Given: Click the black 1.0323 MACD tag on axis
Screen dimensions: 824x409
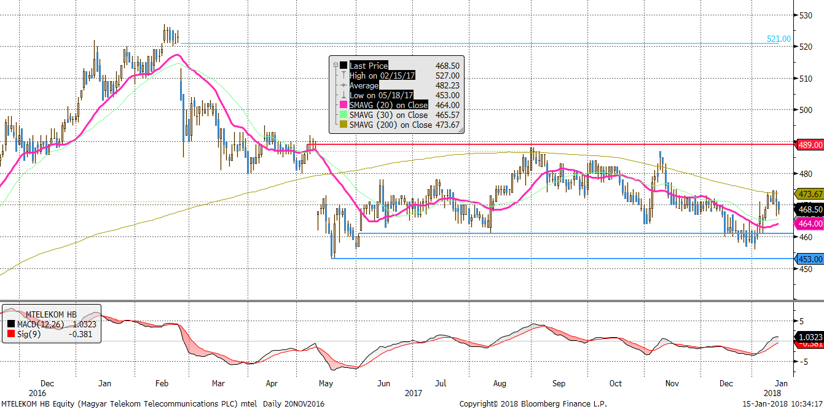Looking at the screenshot, I should pyautogui.click(x=809, y=337).
